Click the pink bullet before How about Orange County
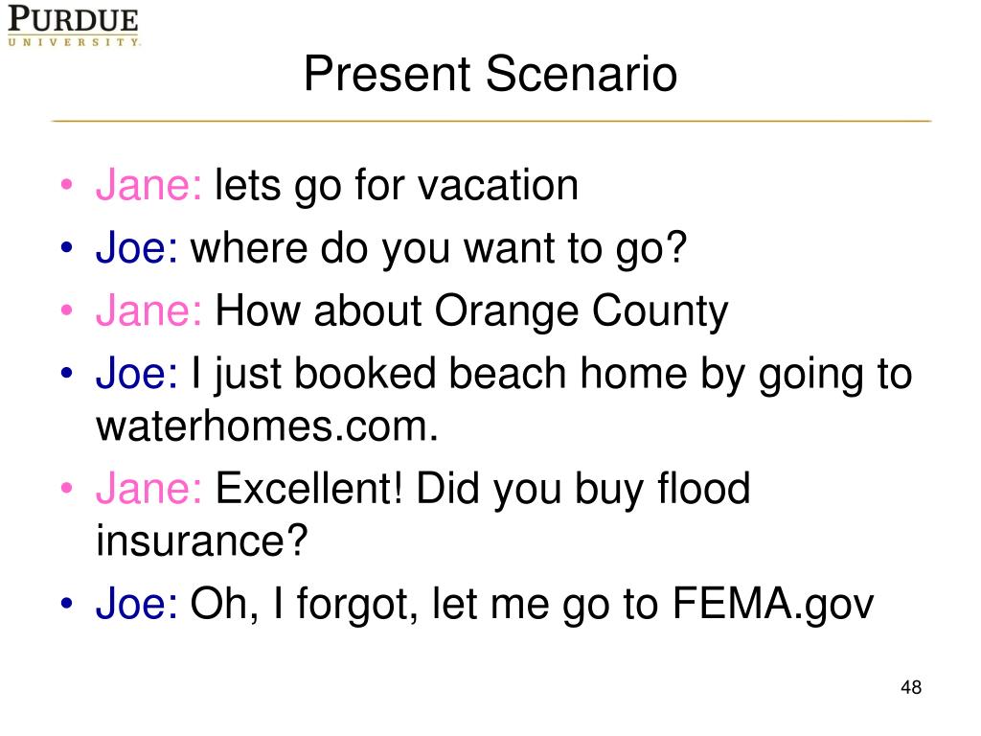Viewport: 981px width, 736px height. click(x=67, y=310)
